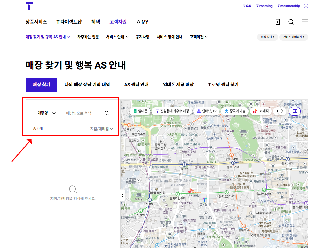Collapse the search panel with the left arrow on the map

(122, 195)
